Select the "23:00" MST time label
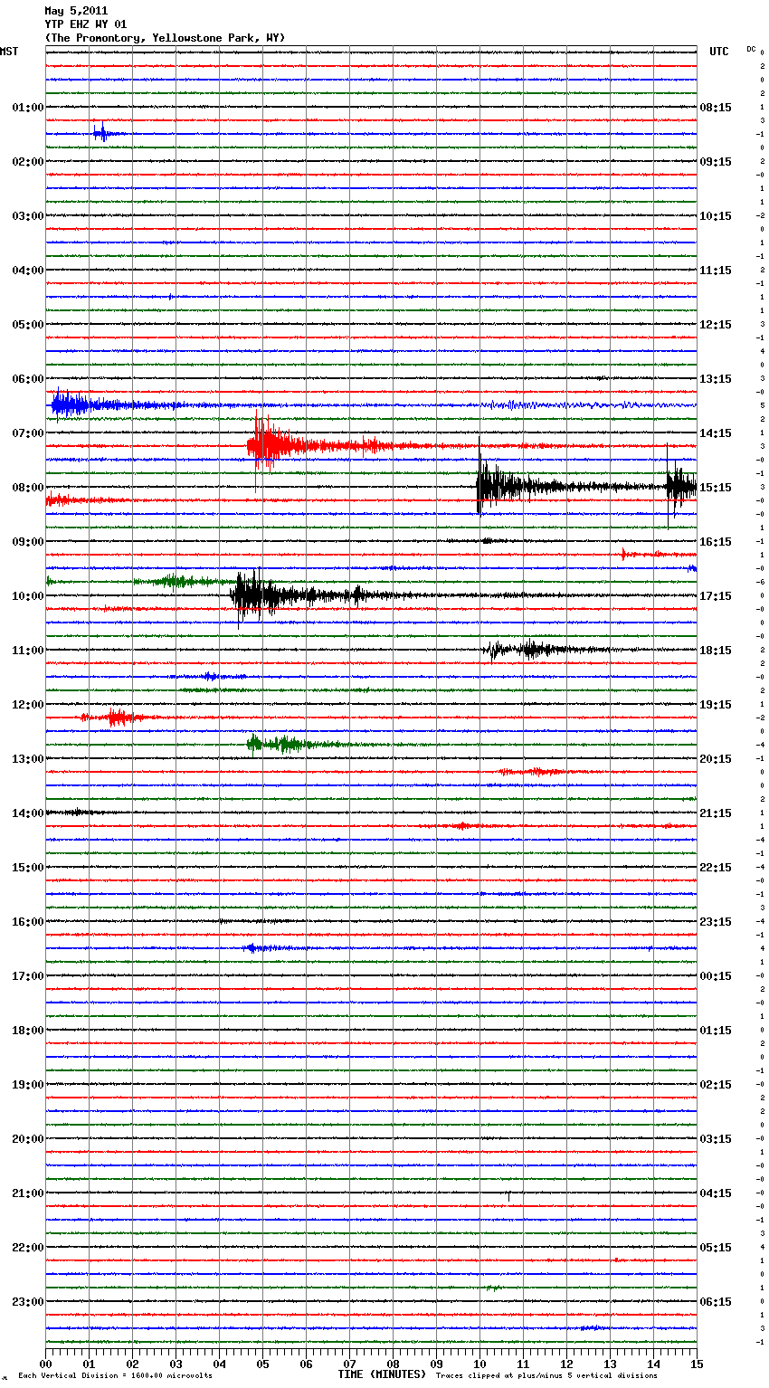The width and height of the screenshot is (769, 1388). coord(28,1302)
